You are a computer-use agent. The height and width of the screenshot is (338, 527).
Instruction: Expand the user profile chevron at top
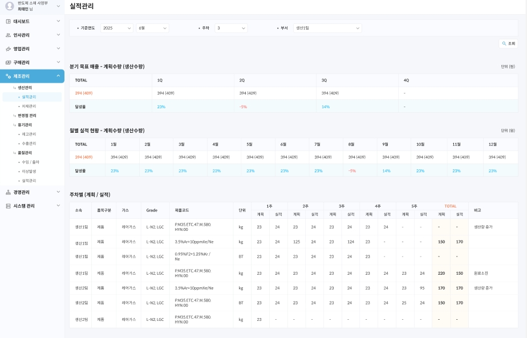pos(58,6)
